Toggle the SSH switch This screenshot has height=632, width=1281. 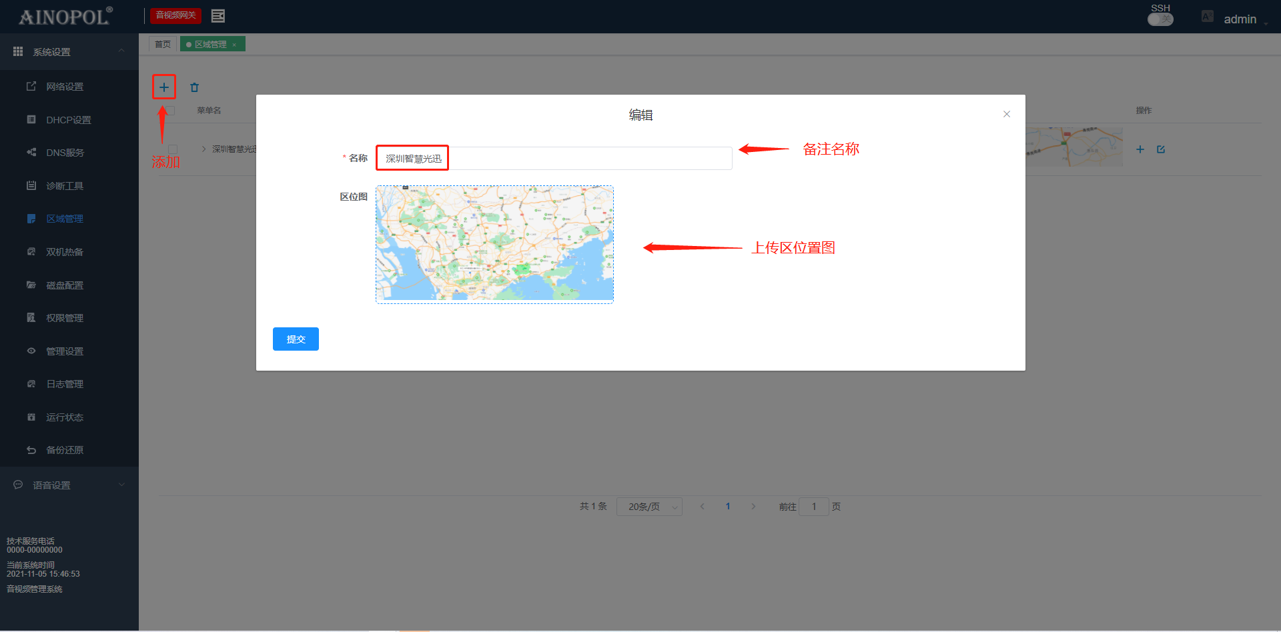point(1160,19)
